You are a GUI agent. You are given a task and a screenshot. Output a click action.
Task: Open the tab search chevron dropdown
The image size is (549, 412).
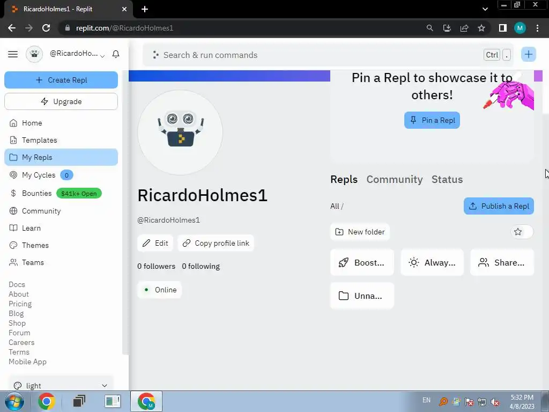(x=485, y=9)
